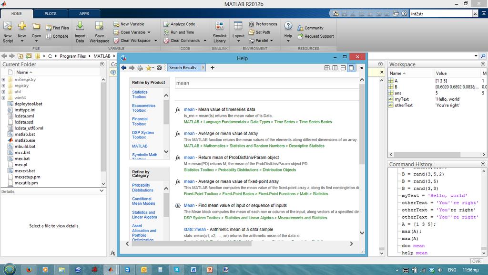The width and height of the screenshot is (488, 275).
Task: Expand the m3iregistry folder
Action: [x=3, y=80]
